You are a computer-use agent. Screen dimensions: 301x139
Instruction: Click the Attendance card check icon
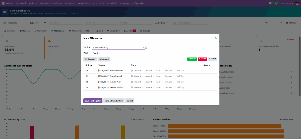[7, 41]
